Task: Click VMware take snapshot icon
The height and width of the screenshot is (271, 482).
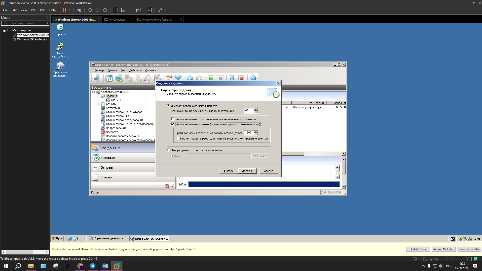Action: pos(90,10)
